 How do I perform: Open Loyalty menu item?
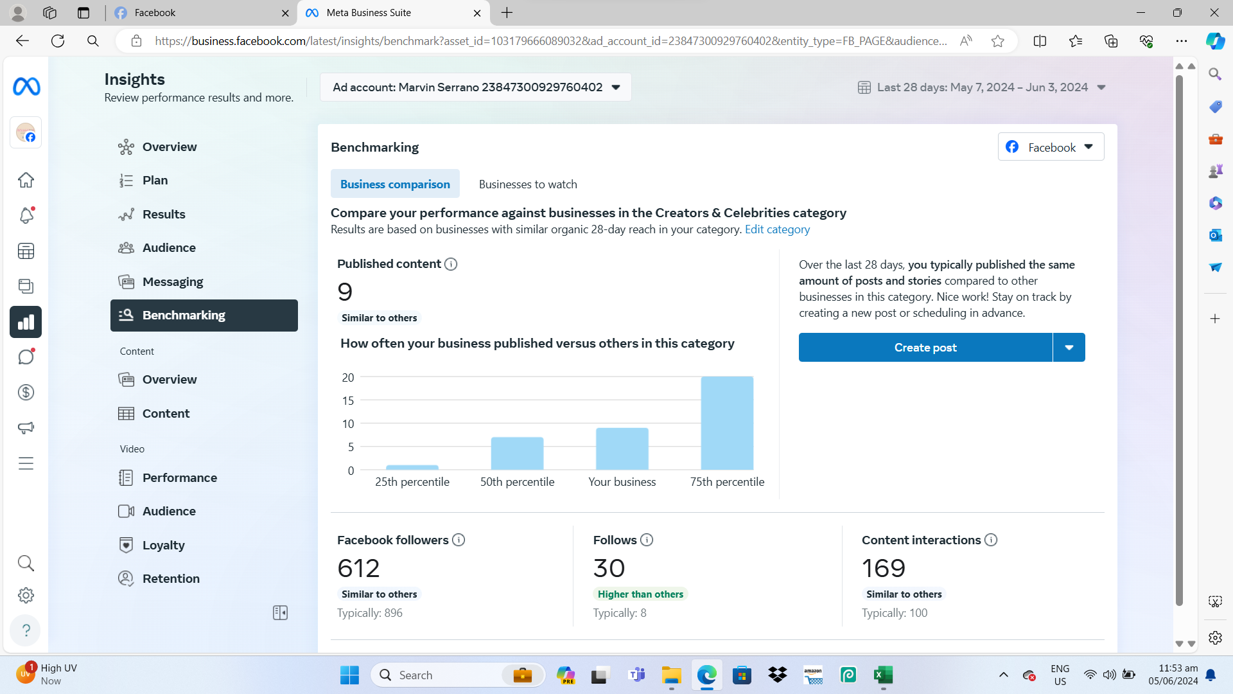click(x=204, y=546)
